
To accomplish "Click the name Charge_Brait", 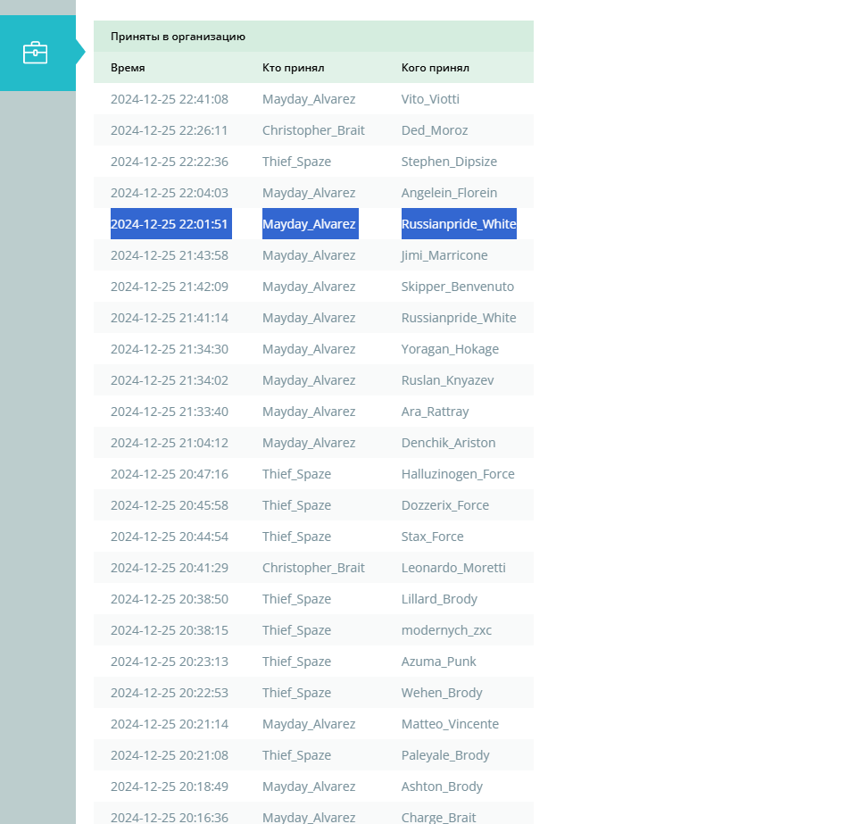I will coord(438,818).
